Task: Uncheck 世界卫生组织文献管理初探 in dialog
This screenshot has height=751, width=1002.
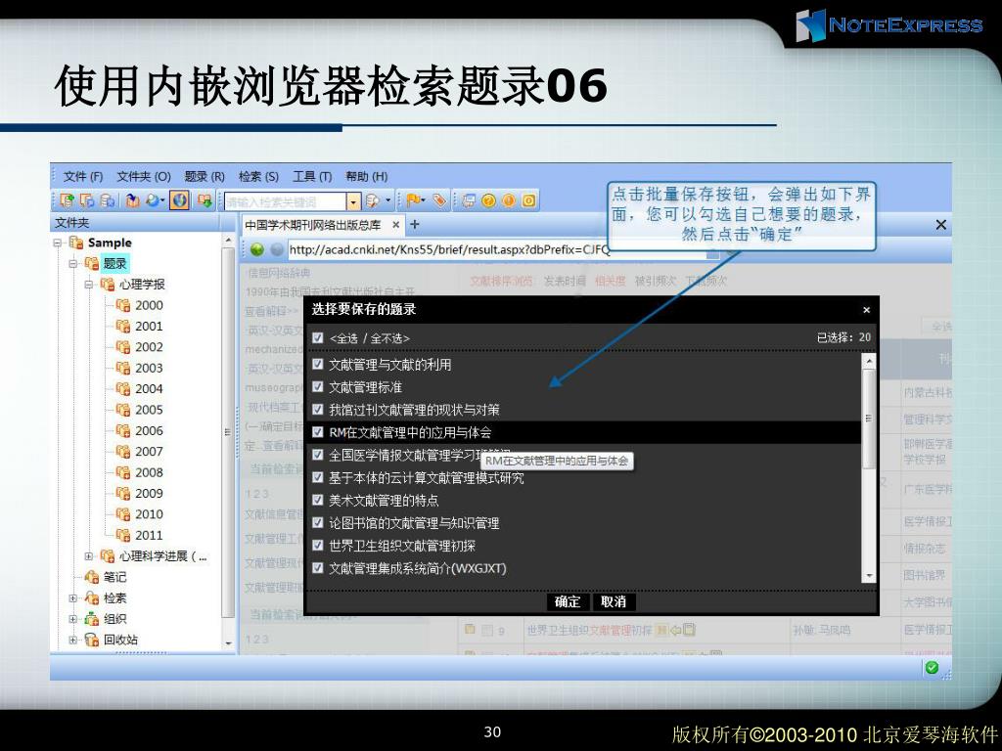Action: pos(318,546)
